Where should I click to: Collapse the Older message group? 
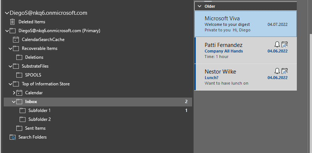click(199, 6)
